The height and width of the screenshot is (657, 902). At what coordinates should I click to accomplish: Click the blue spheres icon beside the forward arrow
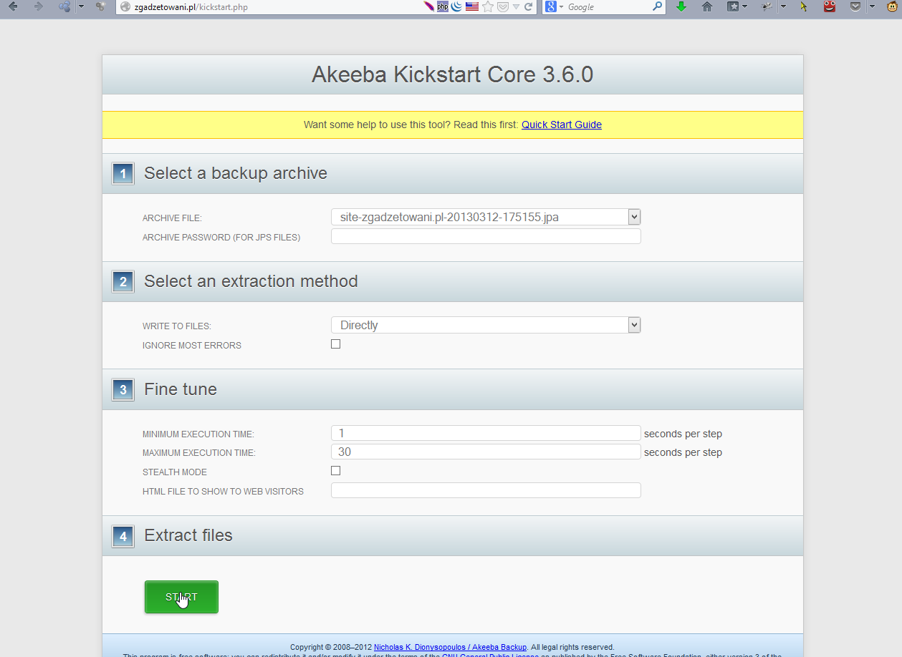64,6
